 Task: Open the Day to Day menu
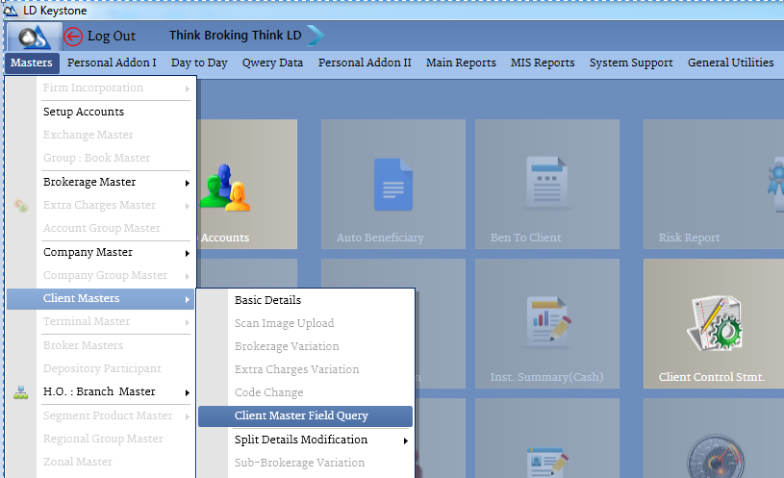coord(199,63)
